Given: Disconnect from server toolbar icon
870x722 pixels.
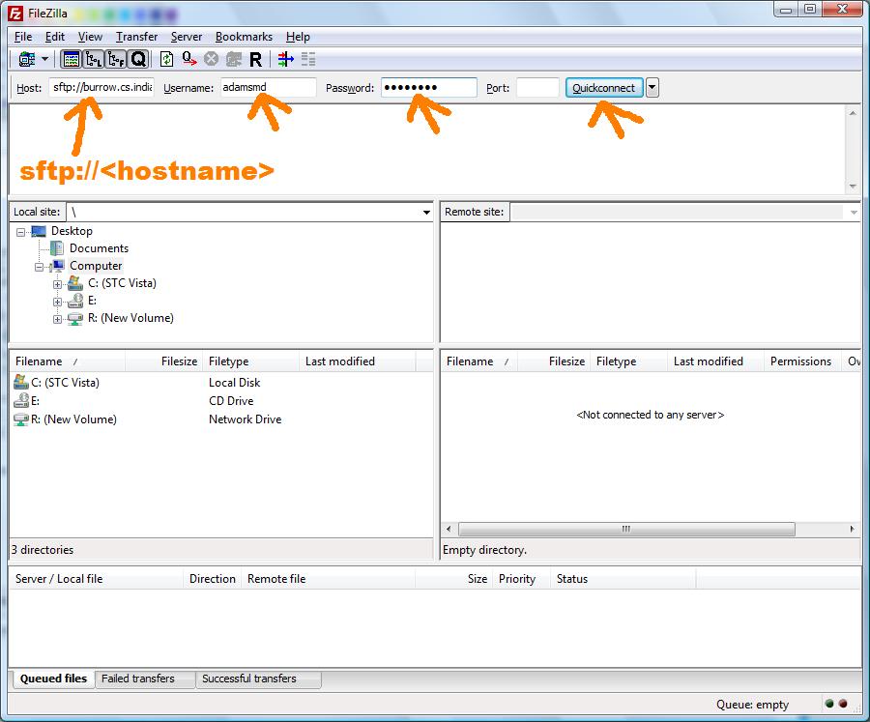Looking at the screenshot, I should click(x=234, y=59).
